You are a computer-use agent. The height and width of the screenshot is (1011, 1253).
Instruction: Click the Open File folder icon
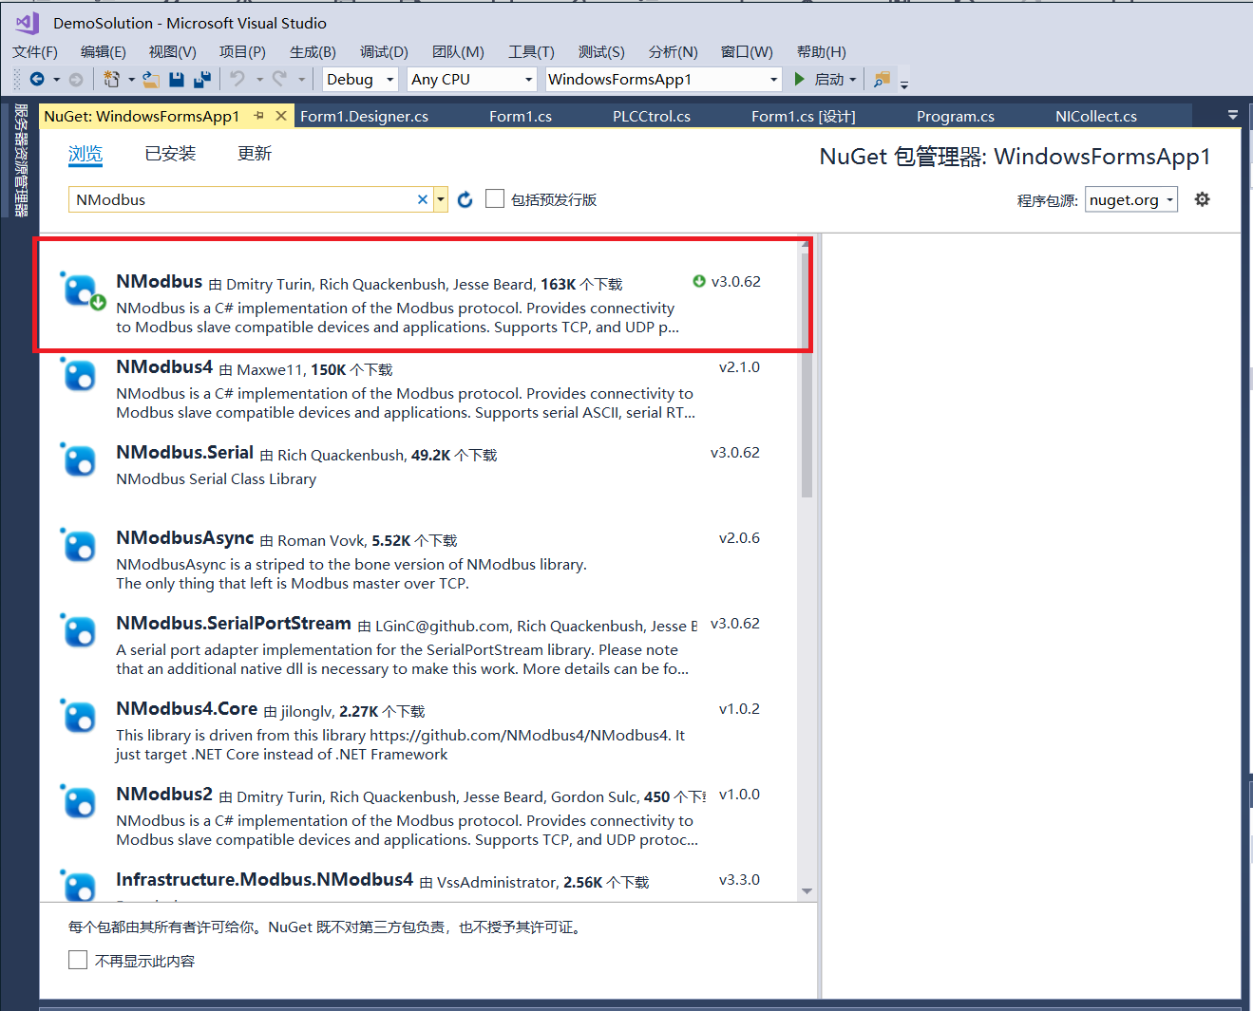pyautogui.click(x=150, y=80)
